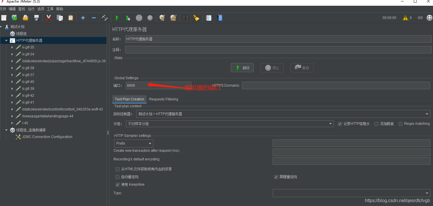Enable the 自动重定向 checkbox
Image resolution: width=433 pixels, height=206 pixels.
(x=118, y=177)
